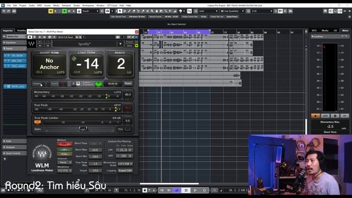
Task: Click the Short Max value field
Action: click(x=95, y=150)
